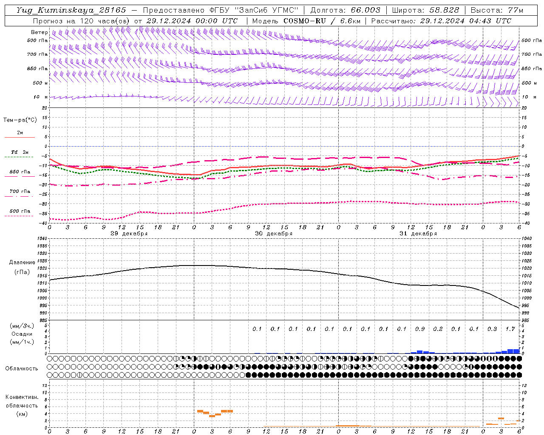Click the 850 гПа entry in temperature legend
544x435 pixels.
click(20, 172)
